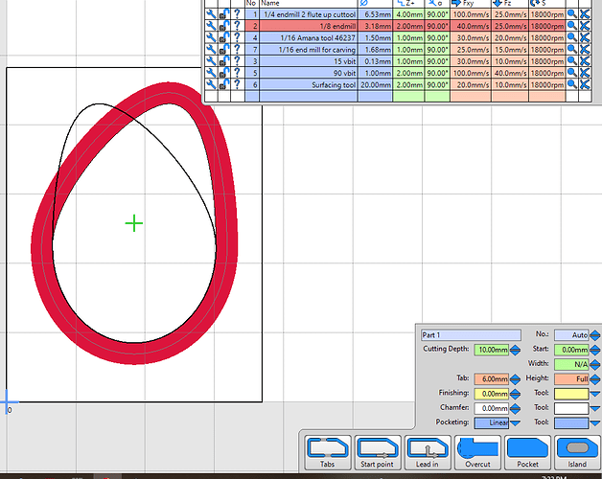Expand the yellow Tool dropdown
This screenshot has width=602, height=479.
[594, 393]
